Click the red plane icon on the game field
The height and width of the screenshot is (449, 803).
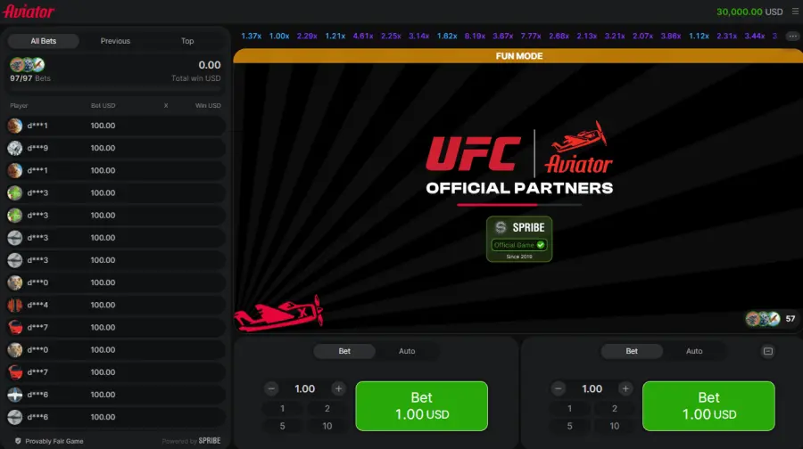[278, 314]
